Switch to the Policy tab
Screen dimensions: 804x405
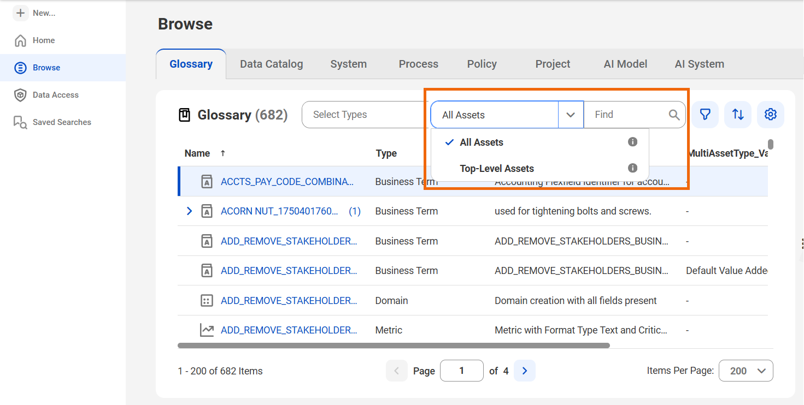[x=482, y=64]
